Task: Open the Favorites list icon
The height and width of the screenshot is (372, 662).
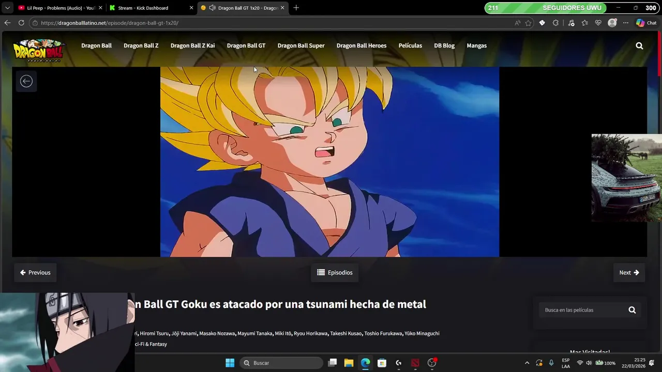Action: (584, 23)
